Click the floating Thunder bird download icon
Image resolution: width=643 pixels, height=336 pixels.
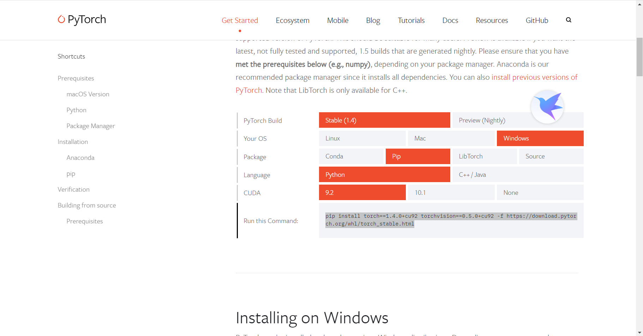[547, 107]
